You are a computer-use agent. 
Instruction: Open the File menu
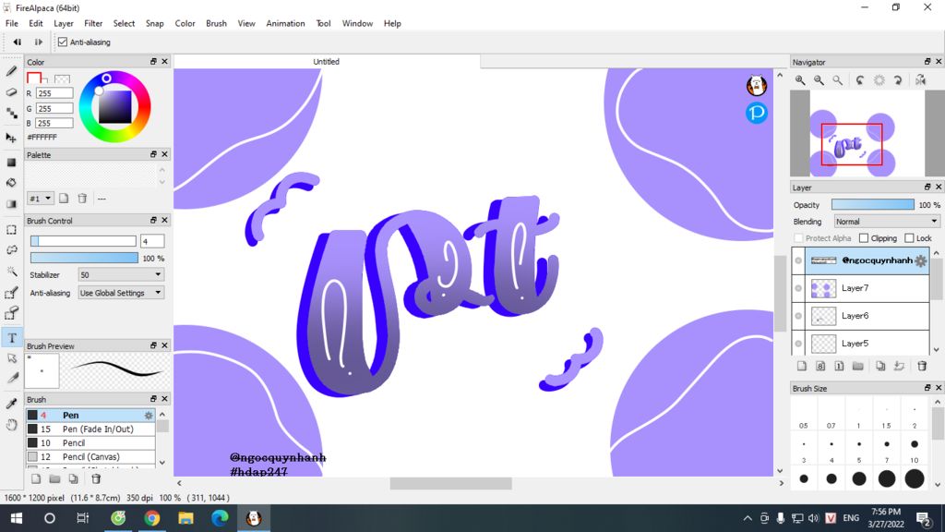tap(11, 23)
